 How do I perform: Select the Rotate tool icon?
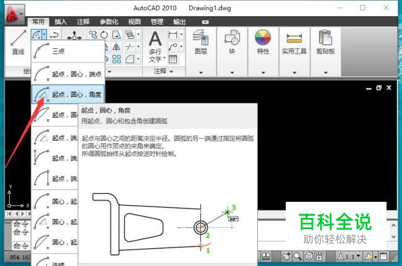(104, 35)
